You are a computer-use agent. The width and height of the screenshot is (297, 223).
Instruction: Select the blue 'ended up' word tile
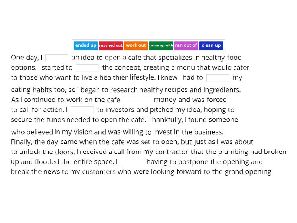coord(86,45)
